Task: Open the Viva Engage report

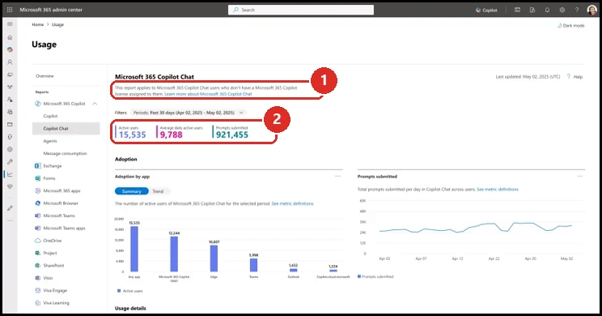Action: [x=51, y=291]
